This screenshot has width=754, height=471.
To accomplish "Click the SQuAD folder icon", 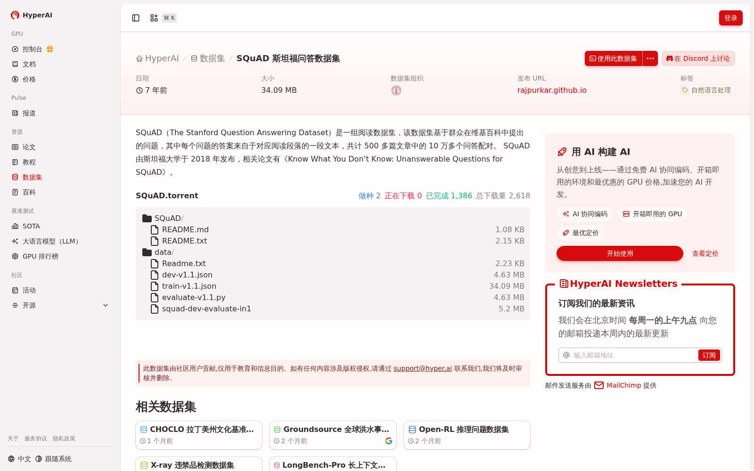I will click(147, 218).
